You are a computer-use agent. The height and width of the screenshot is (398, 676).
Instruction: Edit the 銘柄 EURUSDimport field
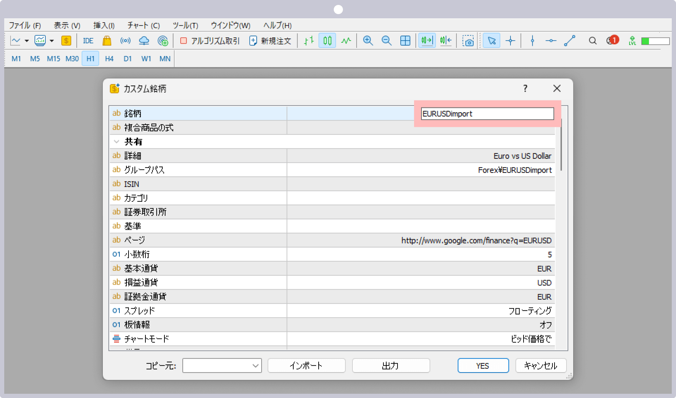coord(487,114)
